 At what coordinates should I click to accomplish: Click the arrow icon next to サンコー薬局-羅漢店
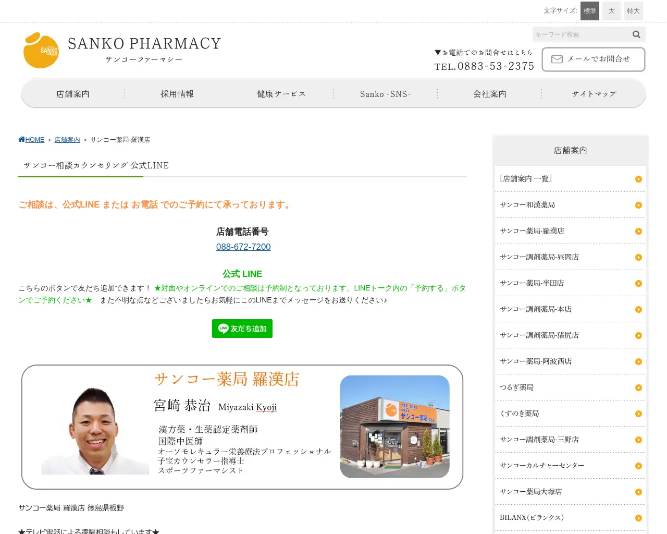638,232
